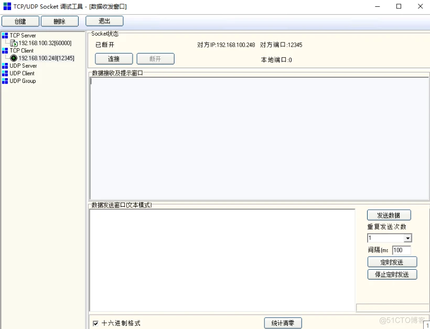Click the 删除 delete button
The image size is (430, 329).
[x=59, y=21]
